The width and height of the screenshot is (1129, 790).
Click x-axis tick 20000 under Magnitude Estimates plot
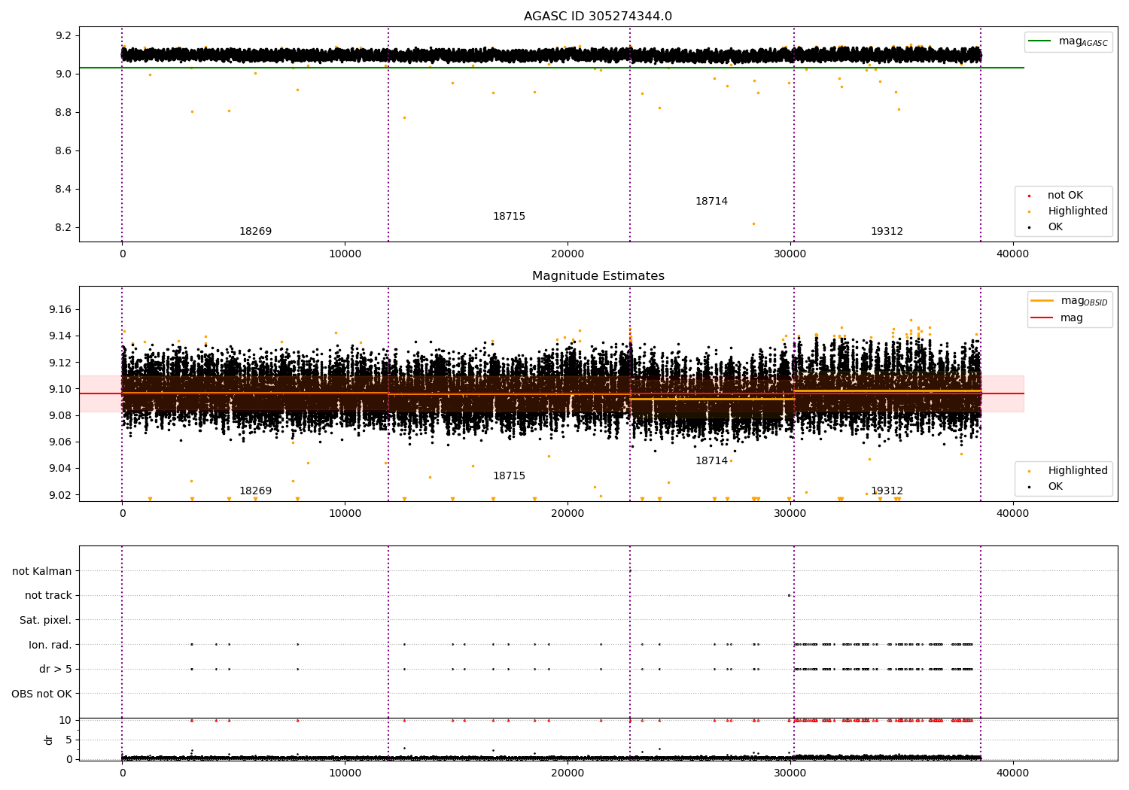[568, 513]
